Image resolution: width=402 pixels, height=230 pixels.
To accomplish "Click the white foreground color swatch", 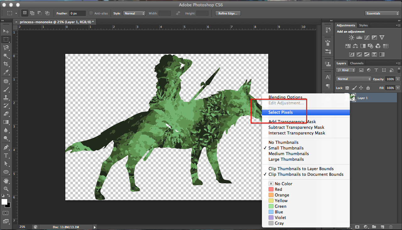I will pyautogui.click(x=4, y=202).
